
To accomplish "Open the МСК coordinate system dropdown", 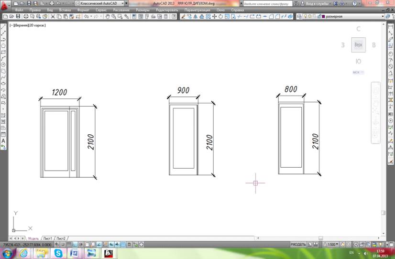I will (x=358, y=72).
